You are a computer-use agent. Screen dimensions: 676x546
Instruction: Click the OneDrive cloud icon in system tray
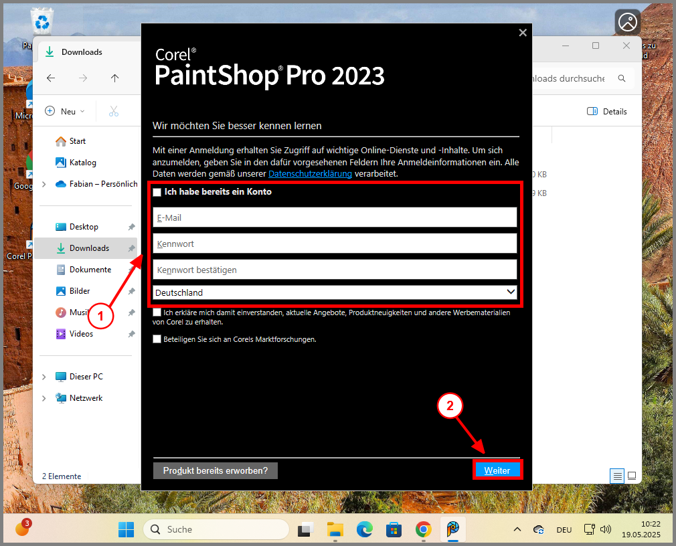538,529
